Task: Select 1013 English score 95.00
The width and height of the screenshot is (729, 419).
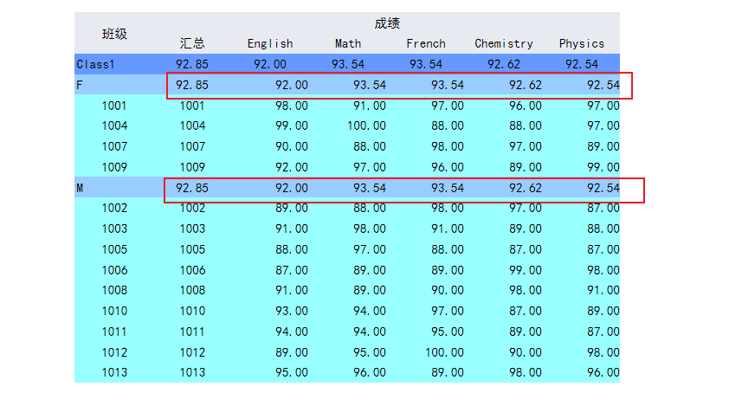Action: tap(292, 372)
